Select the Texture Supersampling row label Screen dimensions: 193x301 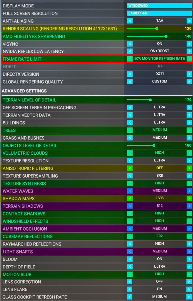pos(30,176)
